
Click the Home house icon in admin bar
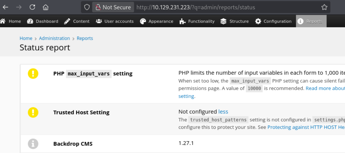(x=3, y=21)
